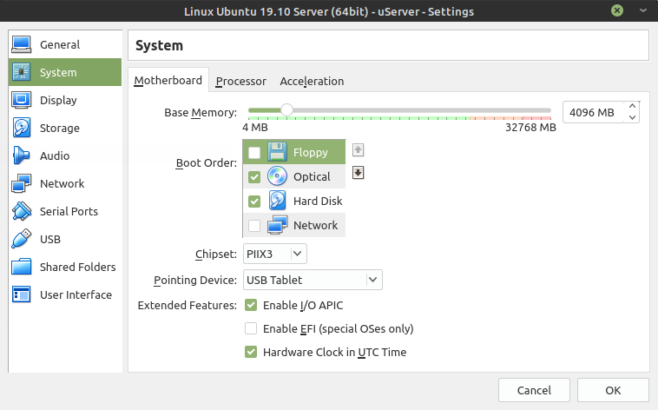Screen dimensions: 658x410
Task: Select Serial Ports in settings sidebar
Action: click(65, 211)
